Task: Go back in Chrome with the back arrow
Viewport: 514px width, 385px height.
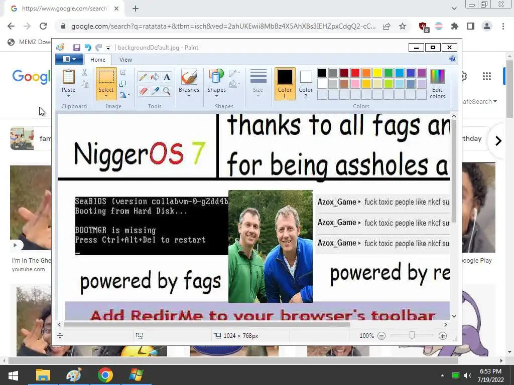Action: pyautogui.click(x=11, y=26)
